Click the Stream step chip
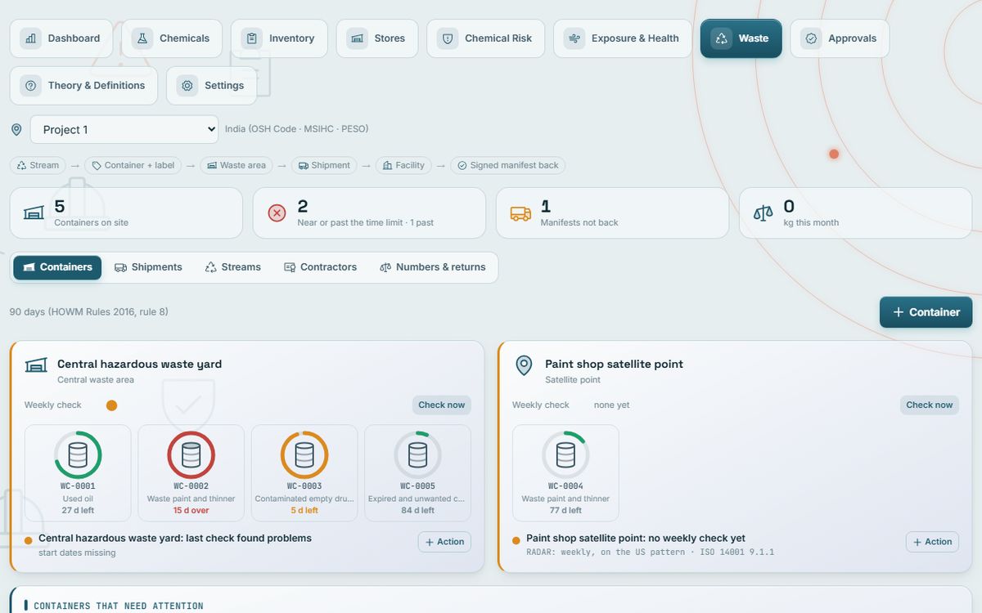The height and width of the screenshot is (613, 982). (x=38, y=165)
